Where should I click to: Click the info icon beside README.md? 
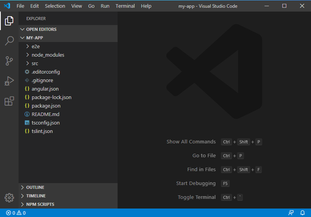(27, 114)
